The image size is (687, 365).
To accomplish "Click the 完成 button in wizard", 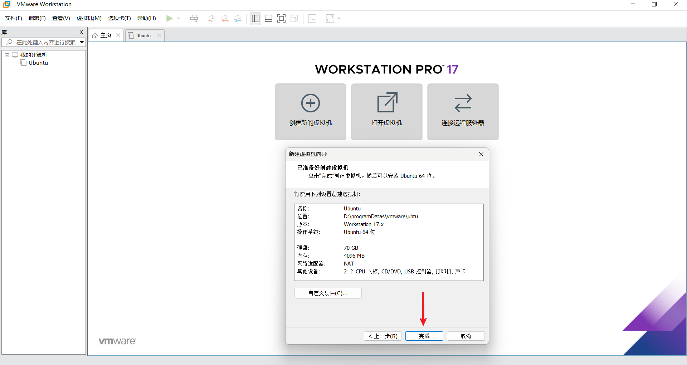I will tap(424, 336).
